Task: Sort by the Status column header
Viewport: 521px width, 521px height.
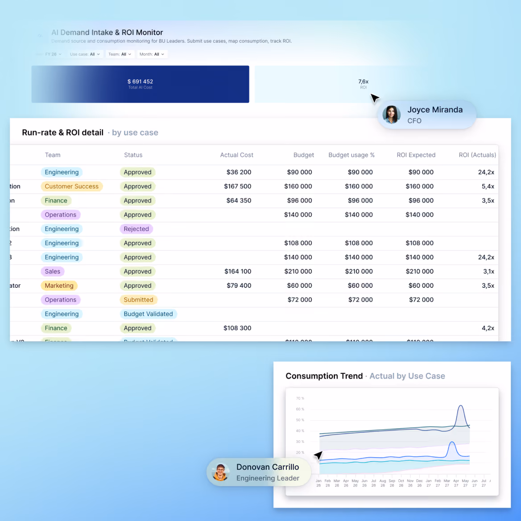Action: tap(133, 155)
